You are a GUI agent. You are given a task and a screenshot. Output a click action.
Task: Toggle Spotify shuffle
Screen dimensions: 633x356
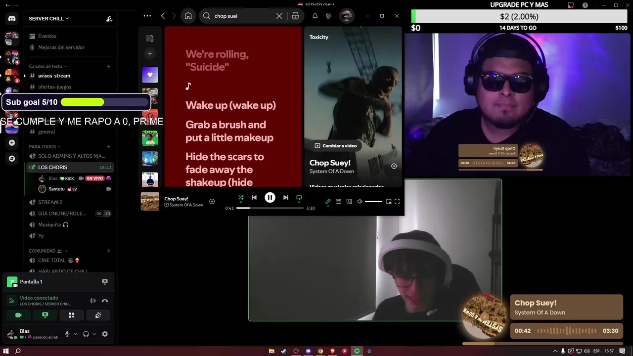(x=241, y=198)
